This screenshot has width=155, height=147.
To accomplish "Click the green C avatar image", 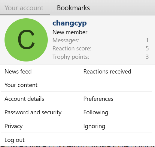I will 26,40.
